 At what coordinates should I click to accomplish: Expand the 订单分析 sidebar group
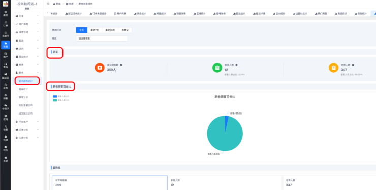[27, 130]
